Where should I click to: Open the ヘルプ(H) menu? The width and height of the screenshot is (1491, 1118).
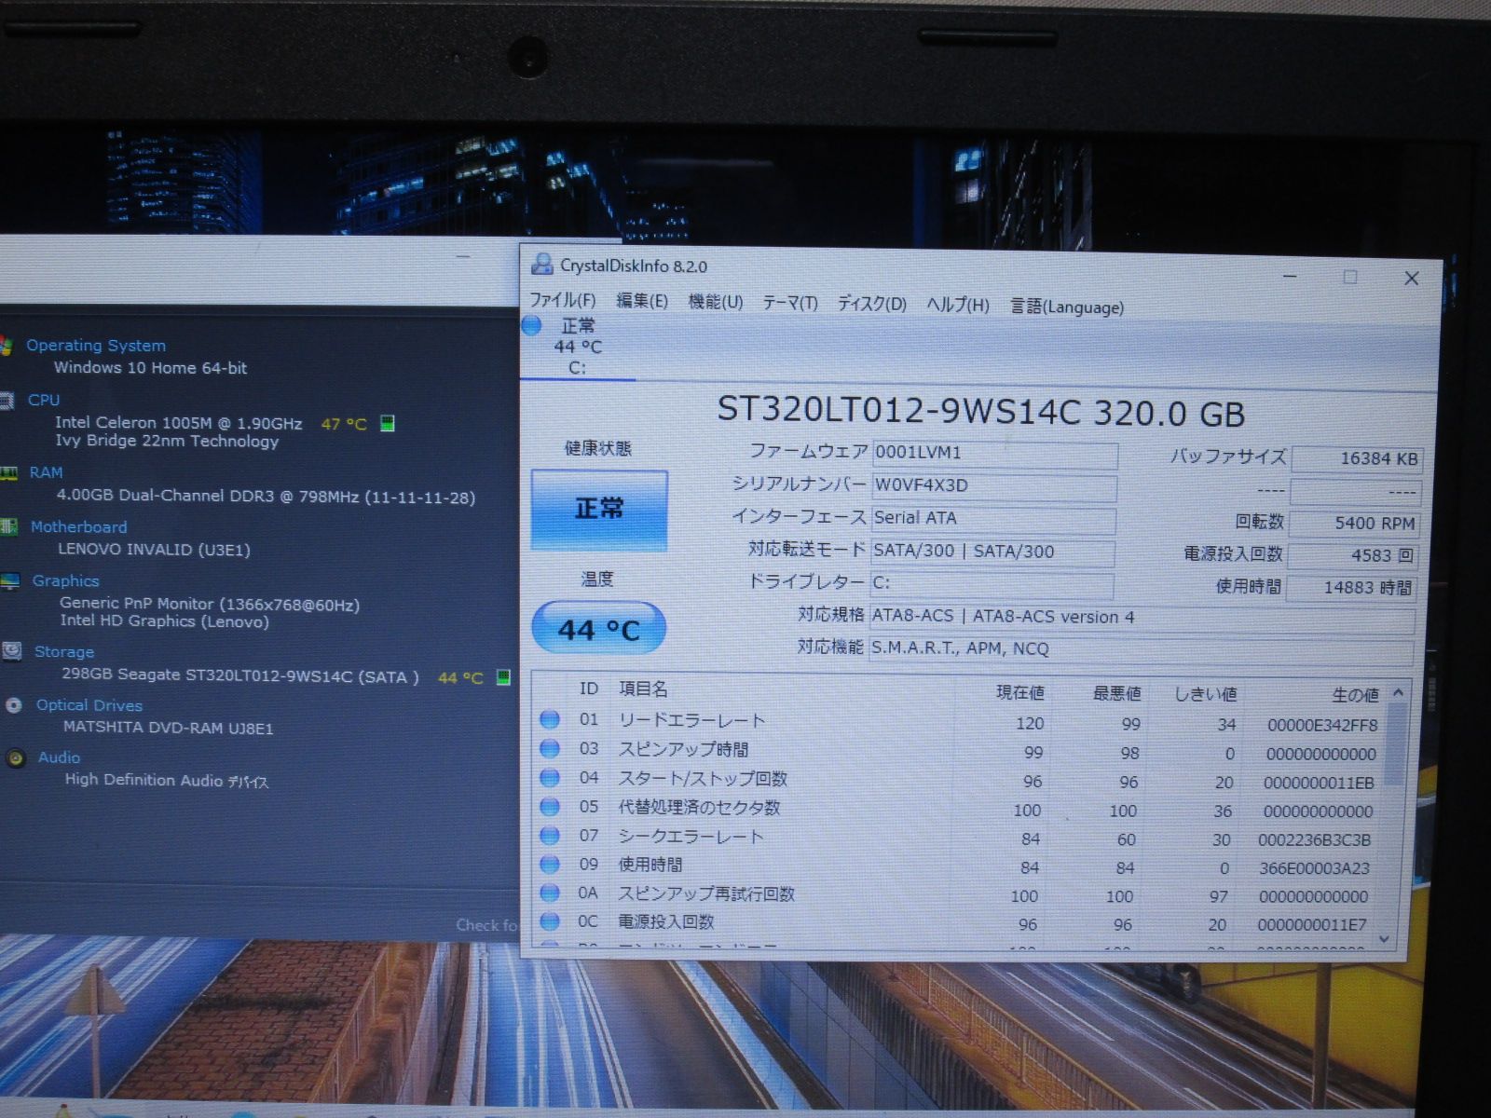(x=958, y=305)
